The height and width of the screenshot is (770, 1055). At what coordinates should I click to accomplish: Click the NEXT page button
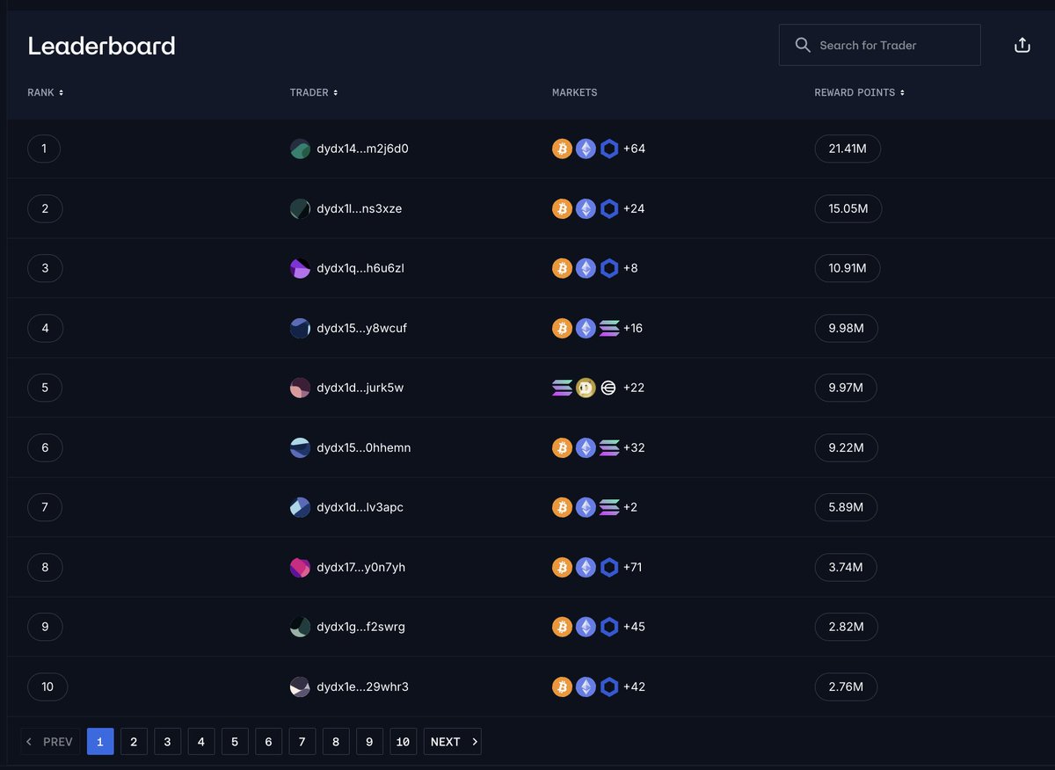[453, 742]
